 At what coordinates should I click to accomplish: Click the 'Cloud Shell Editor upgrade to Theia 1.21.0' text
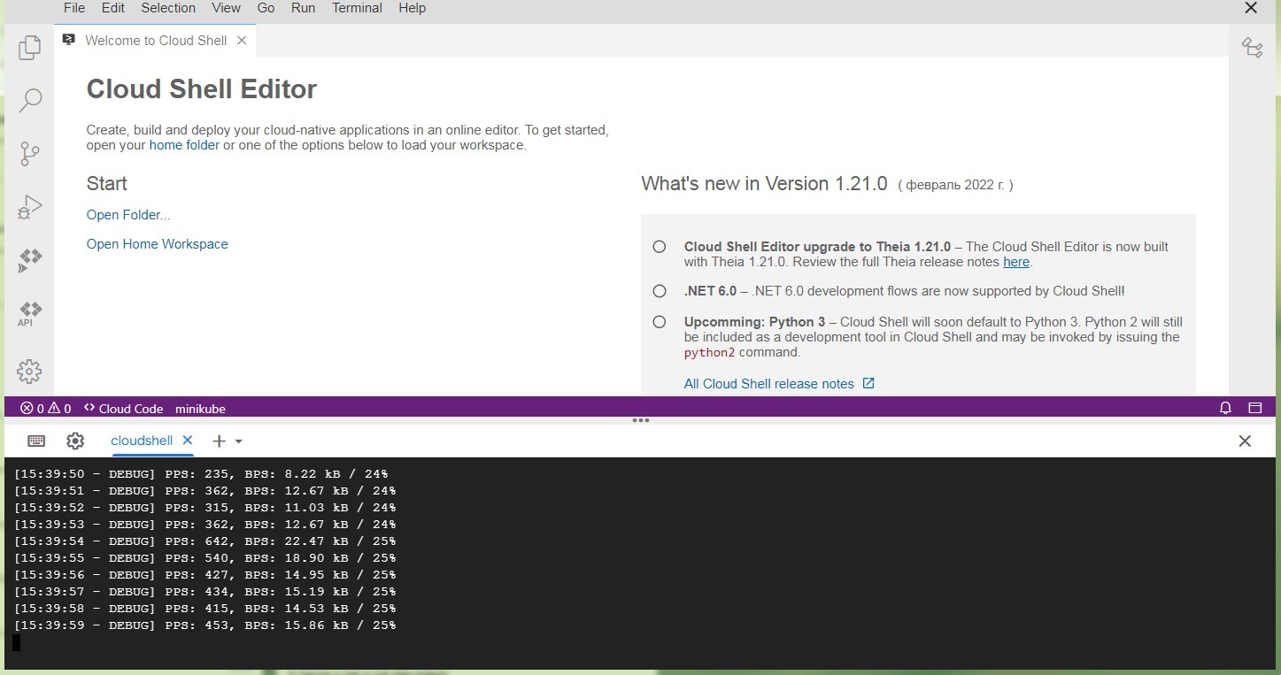pos(817,247)
